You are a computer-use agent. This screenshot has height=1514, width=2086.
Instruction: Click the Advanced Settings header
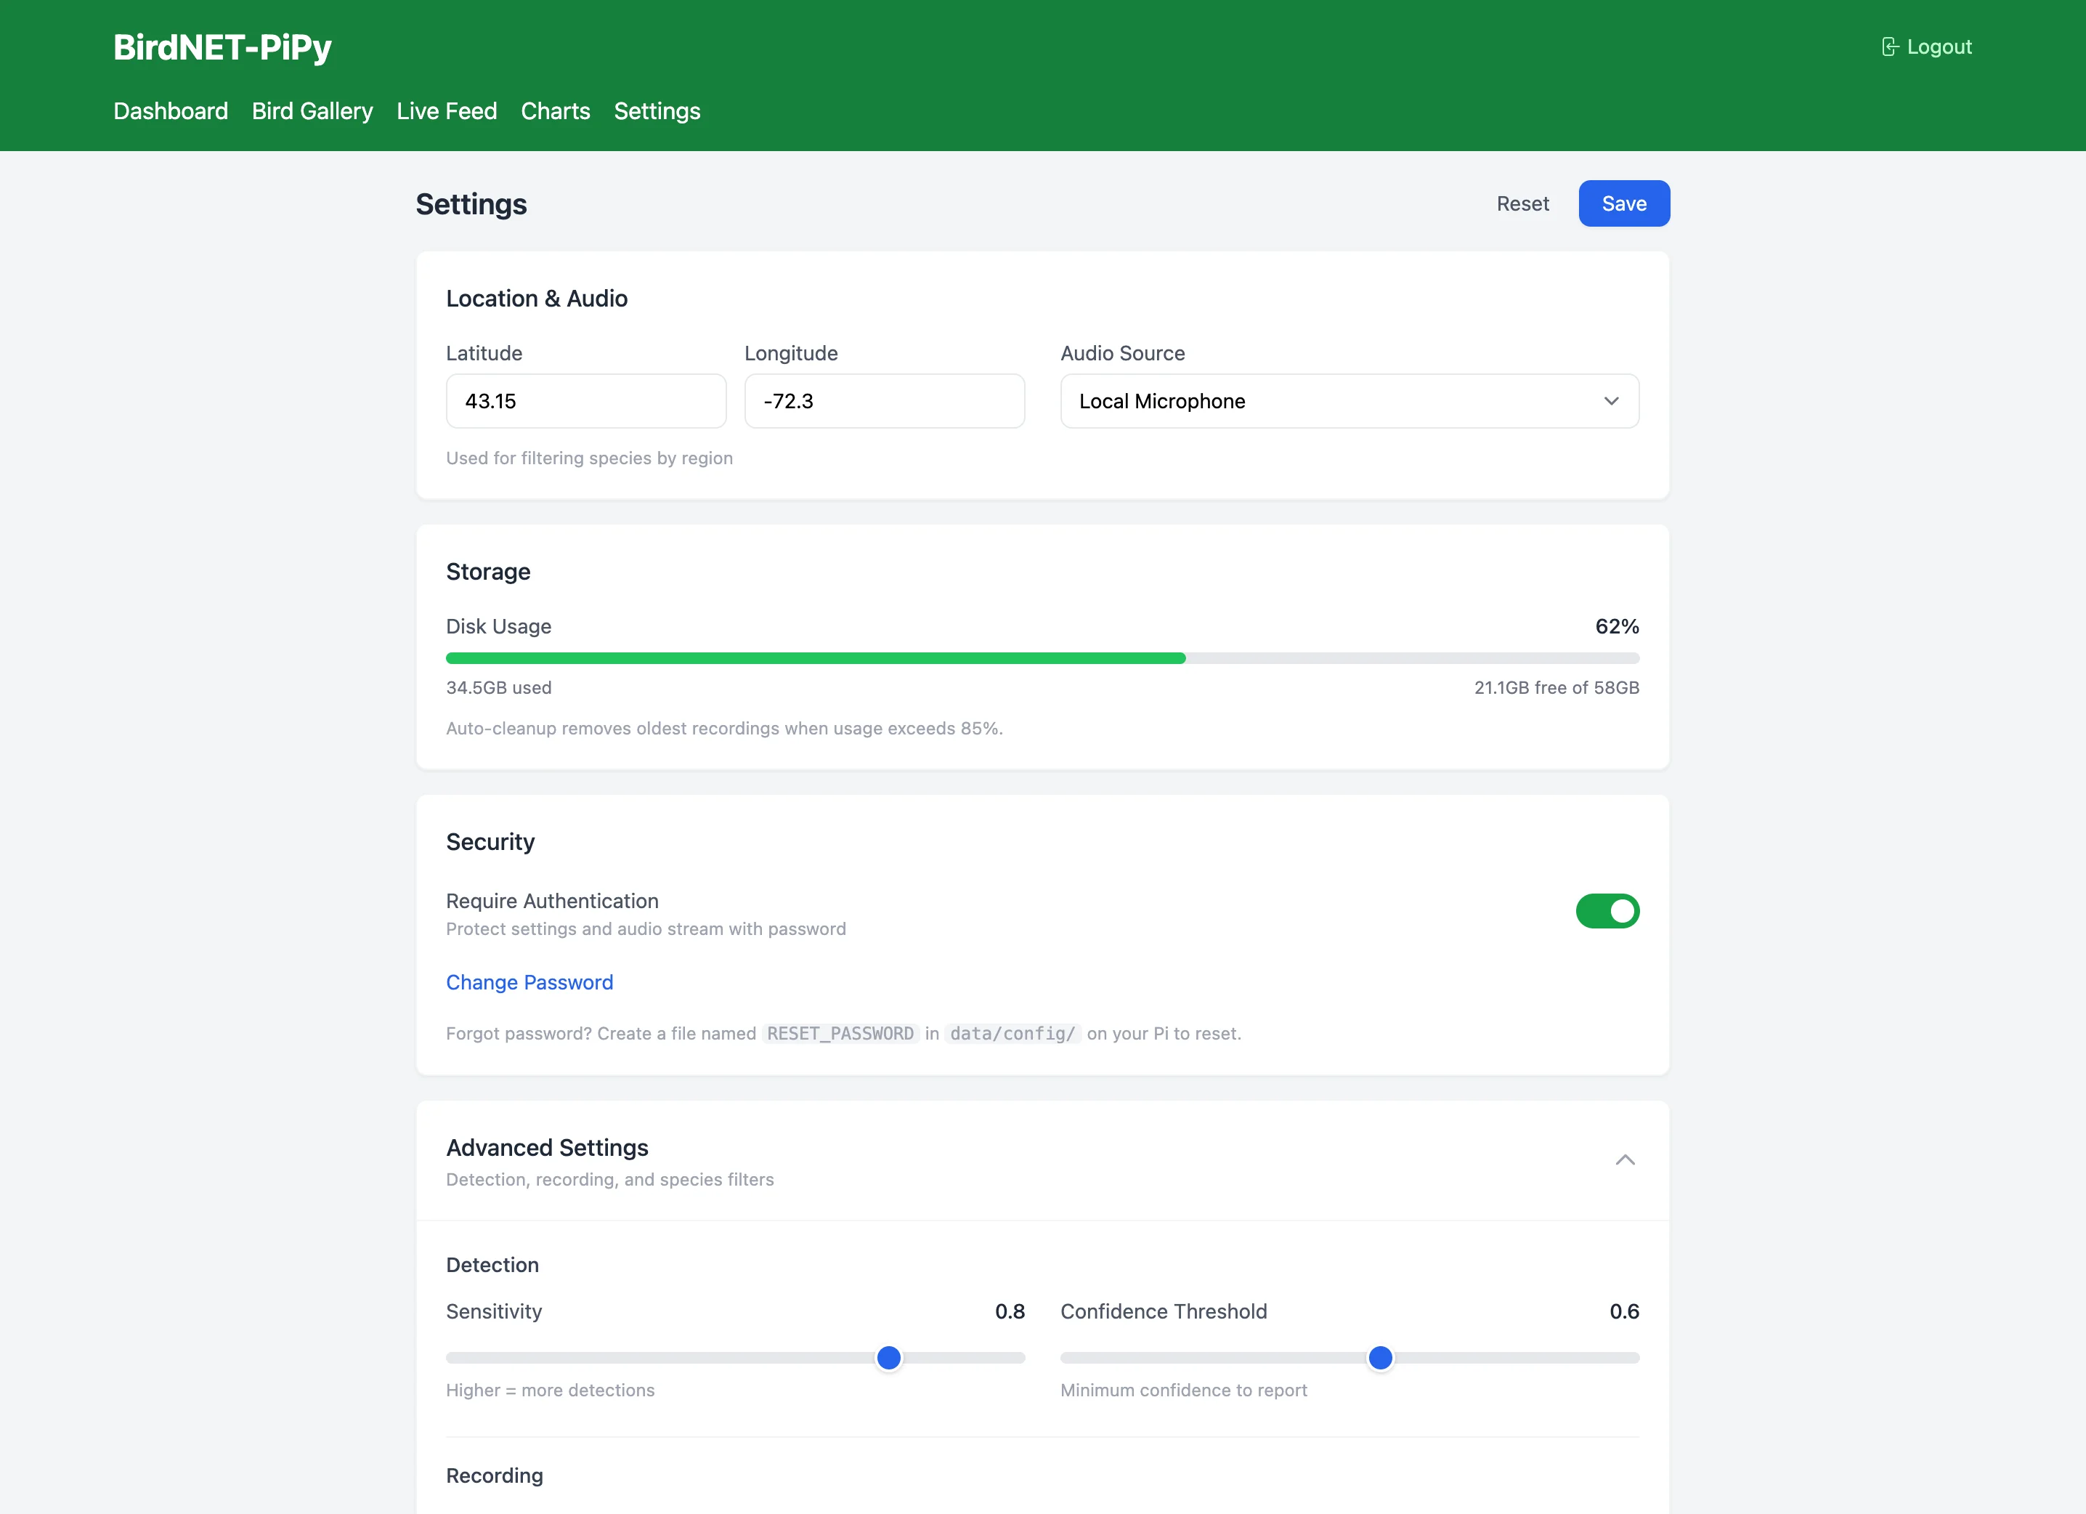click(548, 1148)
